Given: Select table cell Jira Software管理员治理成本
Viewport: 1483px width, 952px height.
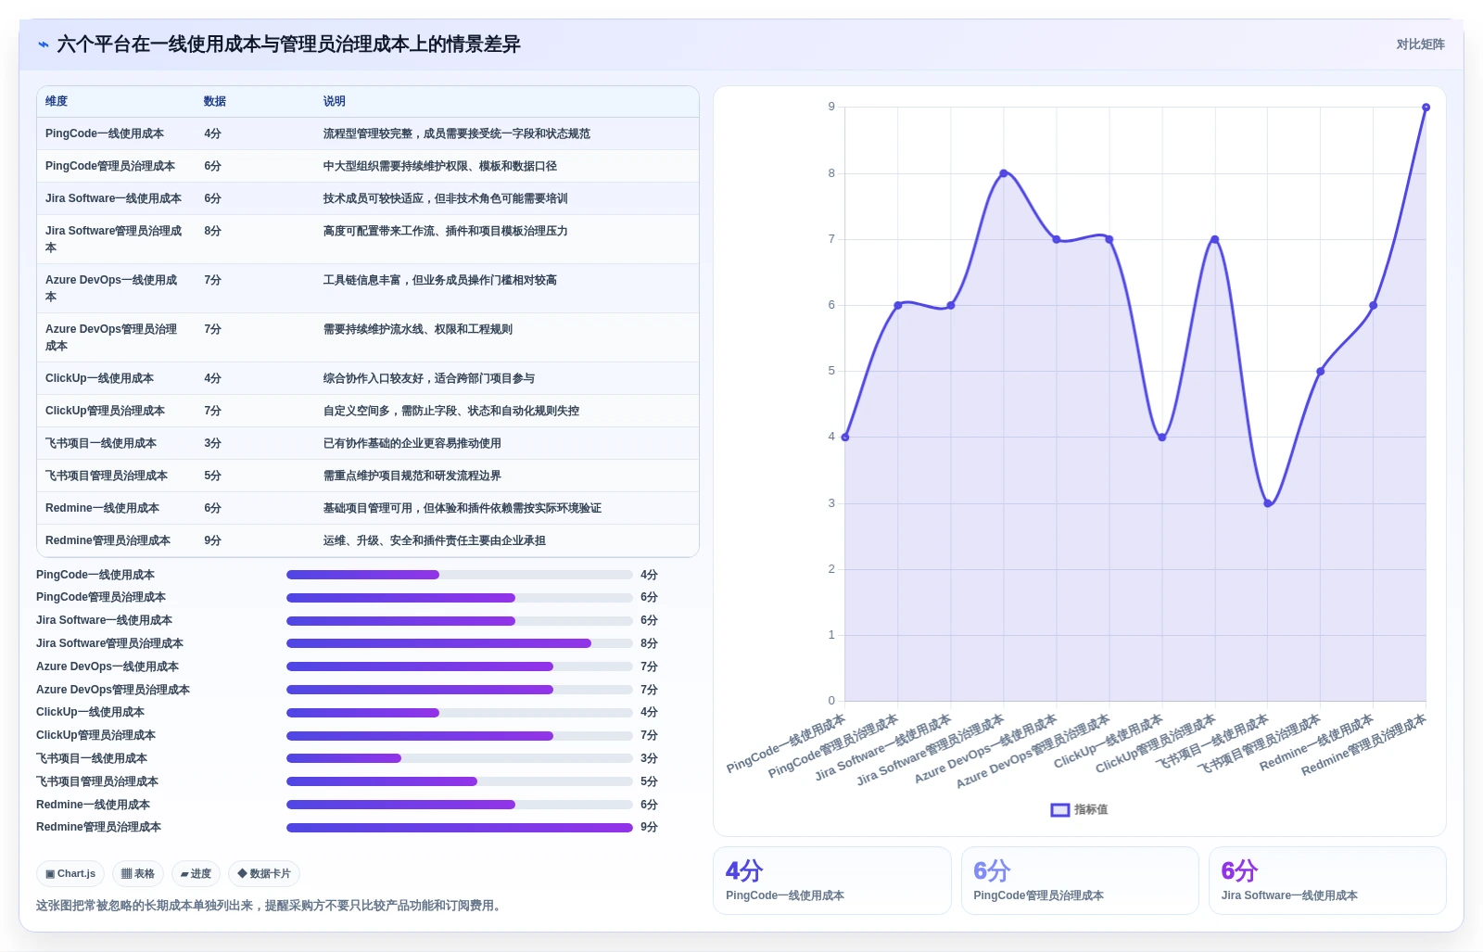Looking at the screenshot, I should point(114,239).
